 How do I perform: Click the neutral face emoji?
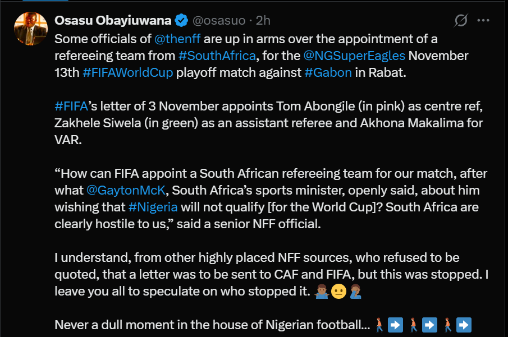(x=338, y=291)
